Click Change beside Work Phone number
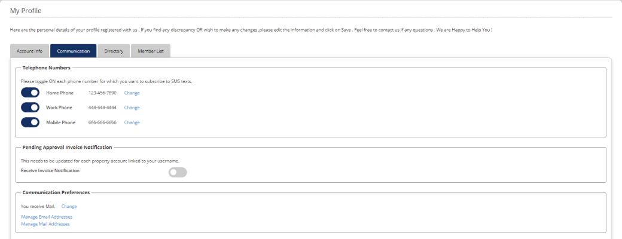Screen dimensions: 622x239 coord(132,108)
